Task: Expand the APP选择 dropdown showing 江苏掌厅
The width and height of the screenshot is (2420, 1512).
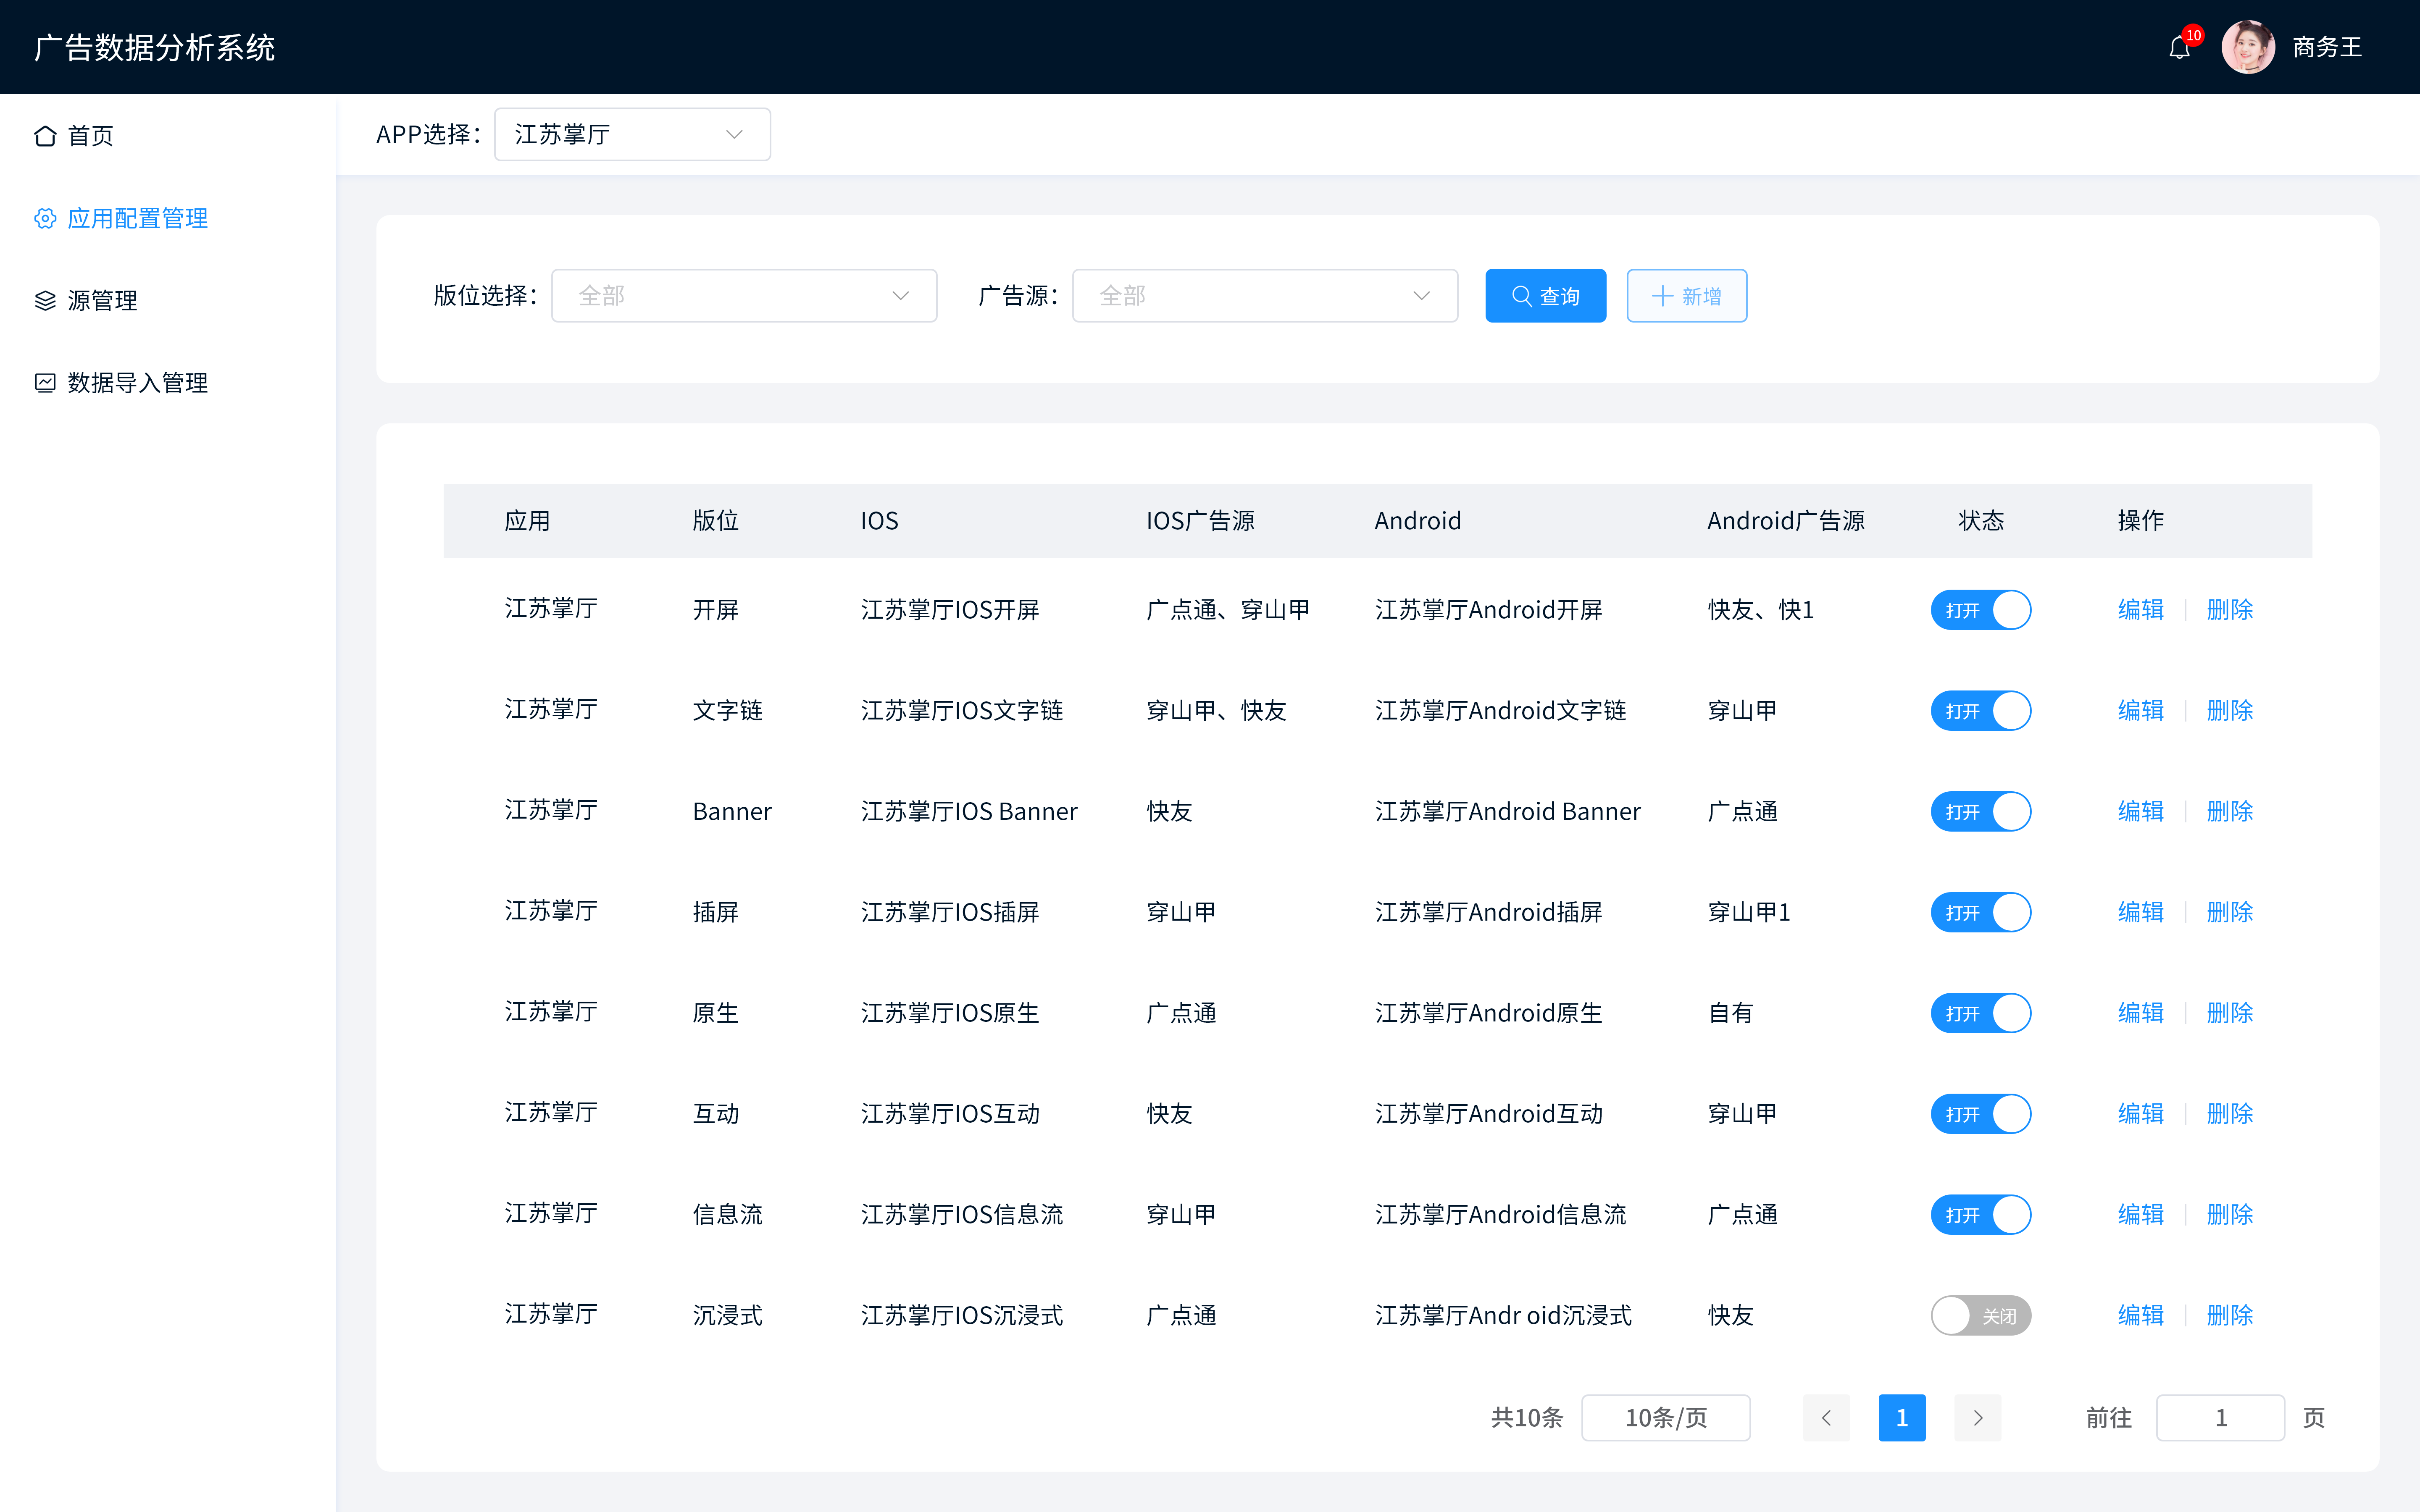Action: coord(632,134)
